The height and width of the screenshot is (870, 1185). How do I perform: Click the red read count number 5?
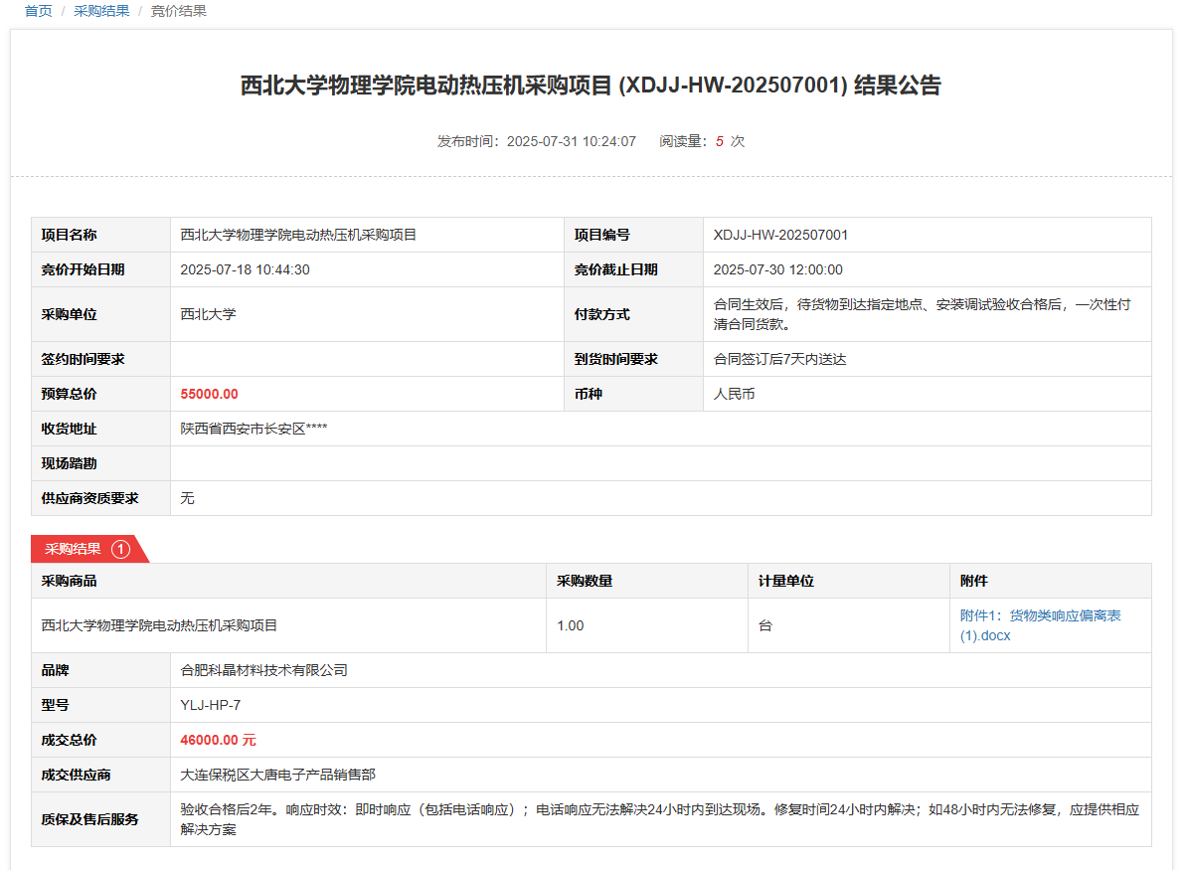pos(719,141)
